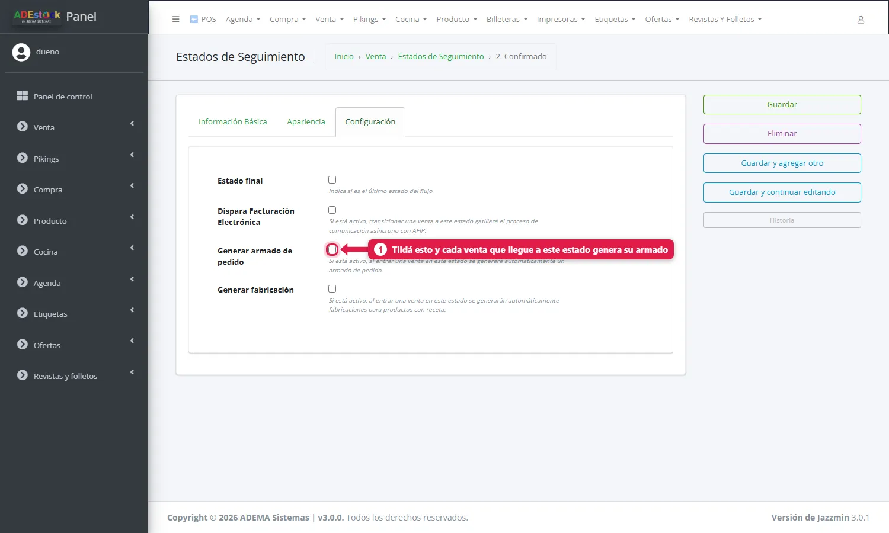Open the user account icon in the top bar
The height and width of the screenshot is (533, 889).
pyautogui.click(x=861, y=20)
